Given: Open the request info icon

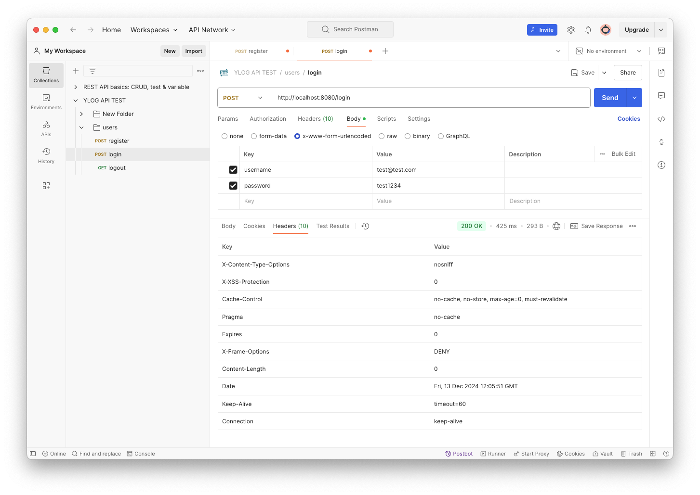Looking at the screenshot, I should 661,165.
